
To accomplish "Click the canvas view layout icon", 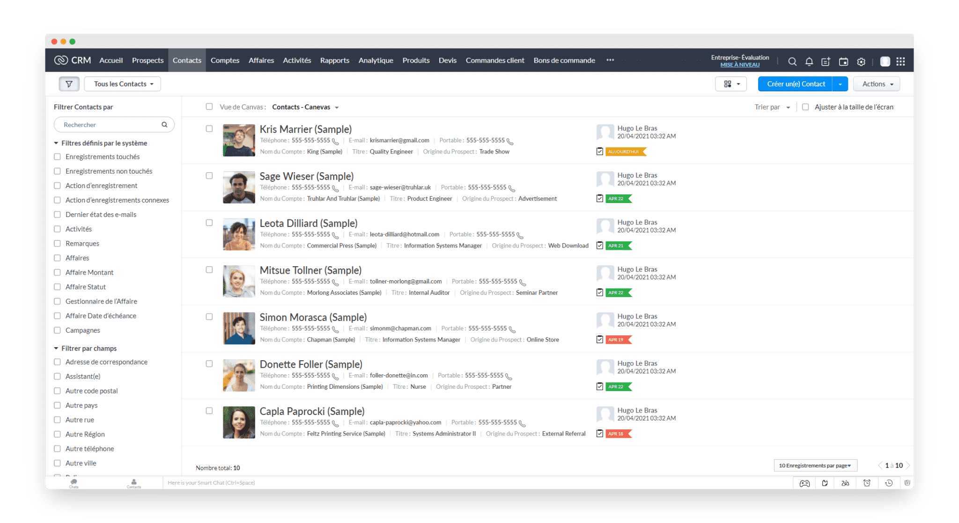I will (x=727, y=84).
